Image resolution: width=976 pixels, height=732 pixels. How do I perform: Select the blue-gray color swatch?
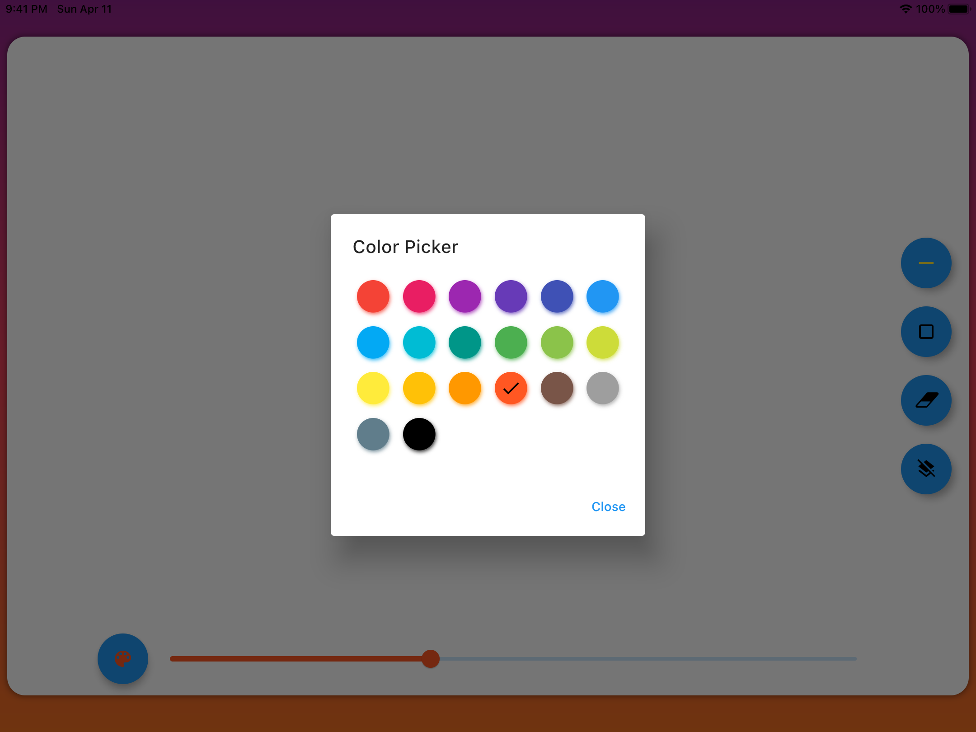click(373, 434)
